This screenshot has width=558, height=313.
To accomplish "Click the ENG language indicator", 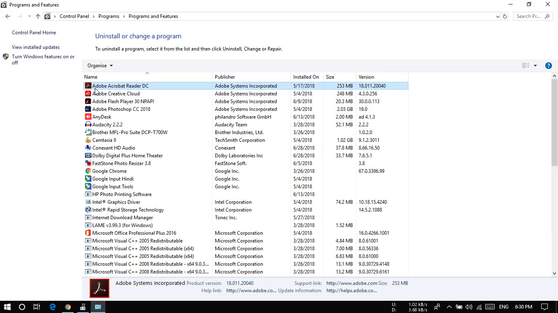I will pyautogui.click(x=504, y=307).
